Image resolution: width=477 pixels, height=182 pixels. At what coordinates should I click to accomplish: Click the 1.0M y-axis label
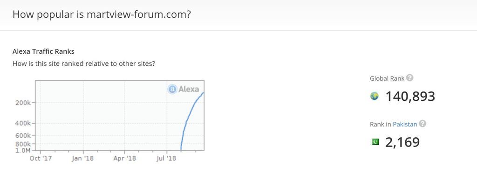[23, 150]
